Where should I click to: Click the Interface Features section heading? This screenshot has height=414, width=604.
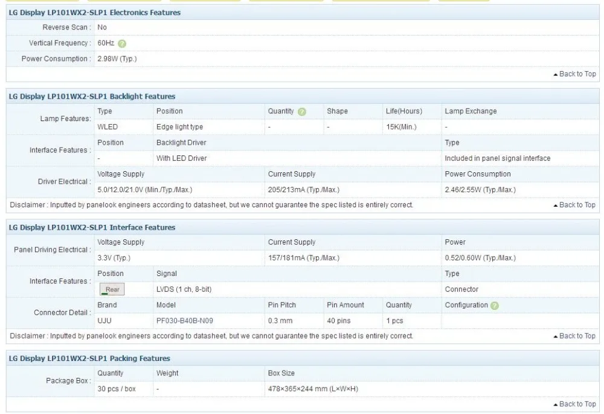coord(92,227)
